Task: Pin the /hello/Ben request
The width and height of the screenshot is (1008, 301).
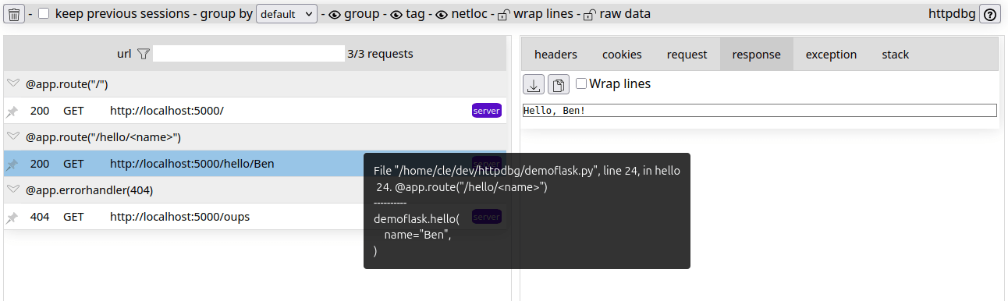Action: click(12, 165)
